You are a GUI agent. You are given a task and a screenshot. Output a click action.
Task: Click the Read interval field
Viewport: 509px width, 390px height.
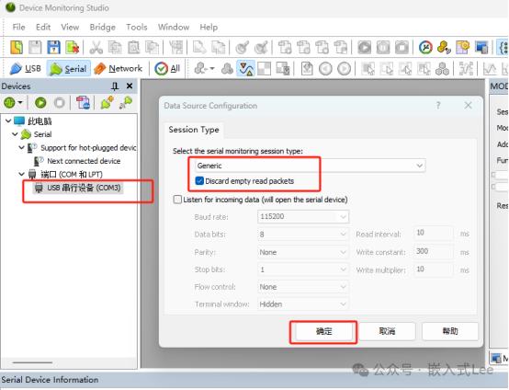tap(434, 233)
